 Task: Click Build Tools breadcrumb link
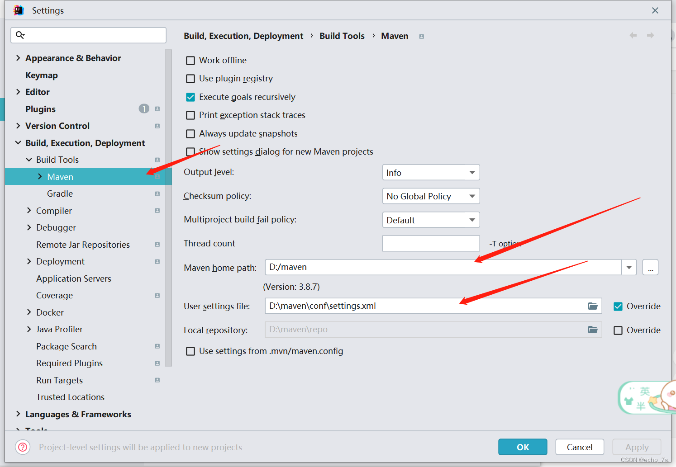[x=342, y=36]
